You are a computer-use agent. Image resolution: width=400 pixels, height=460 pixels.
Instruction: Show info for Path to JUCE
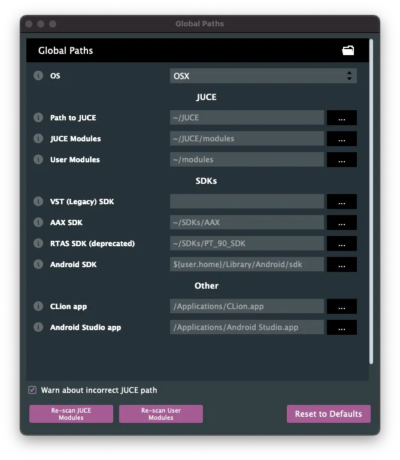point(38,118)
